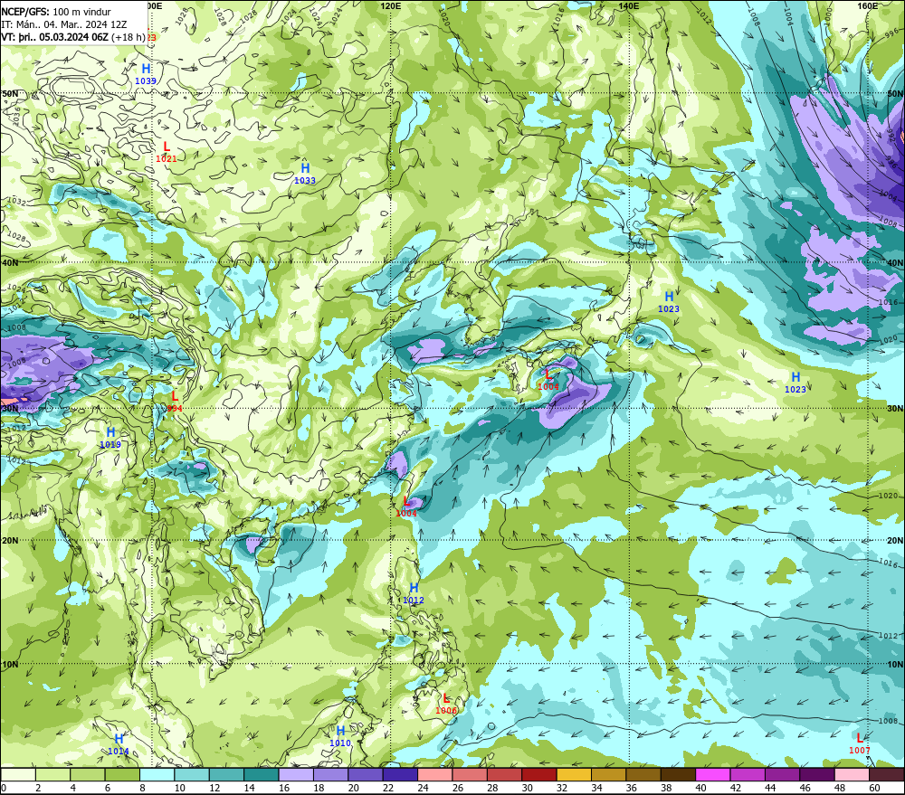Select the high pressure marker labeled 1010
The width and height of the screenshot is (905, 795).
coord(340,737)
